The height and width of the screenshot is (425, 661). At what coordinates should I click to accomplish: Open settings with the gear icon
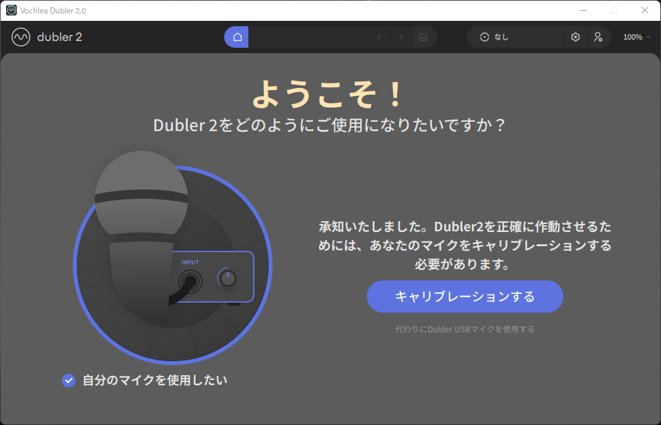(x=576, y=37)
